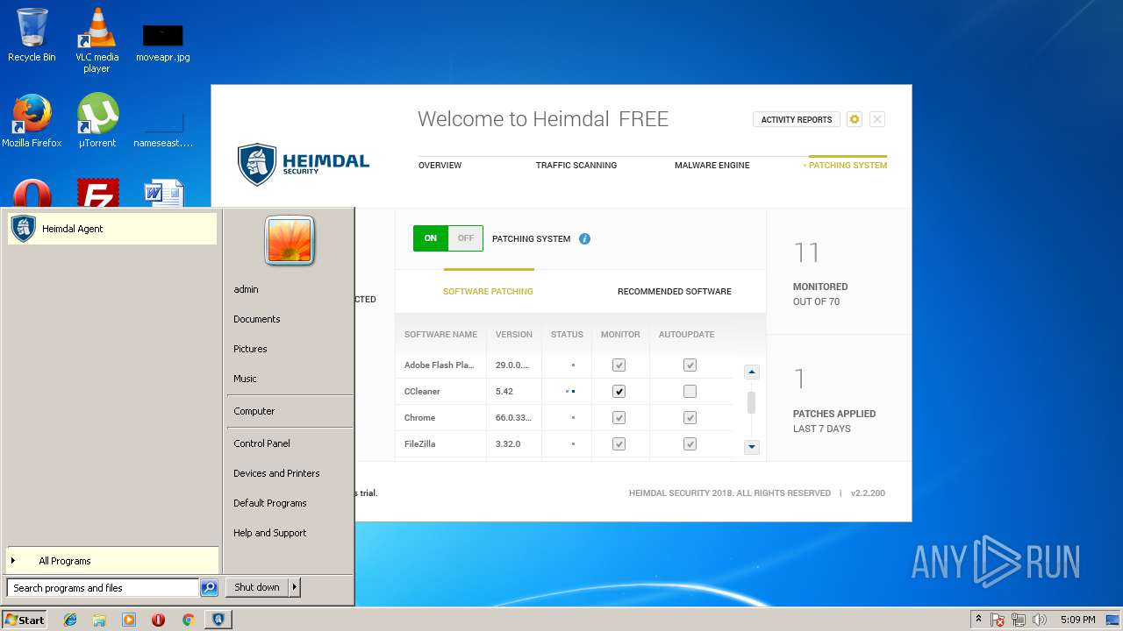Open FileZilla desktop shortcut icon

tap(97, 194)
